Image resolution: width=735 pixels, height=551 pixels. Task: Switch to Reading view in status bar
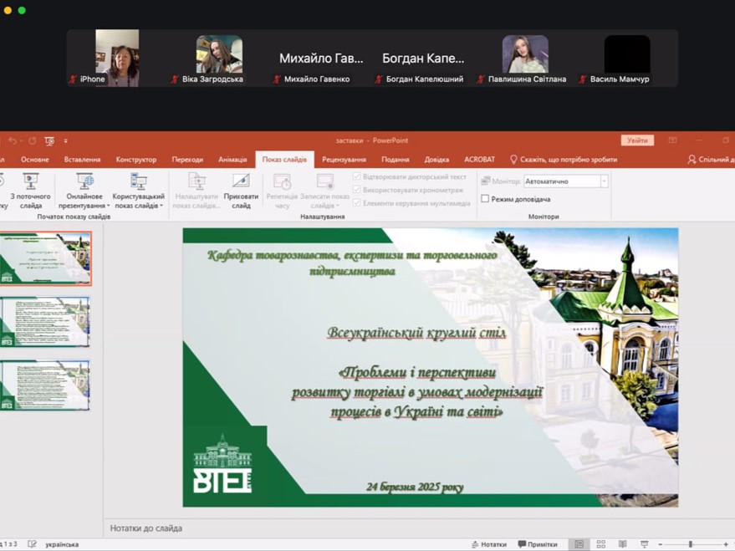click(x=622, y=544)
